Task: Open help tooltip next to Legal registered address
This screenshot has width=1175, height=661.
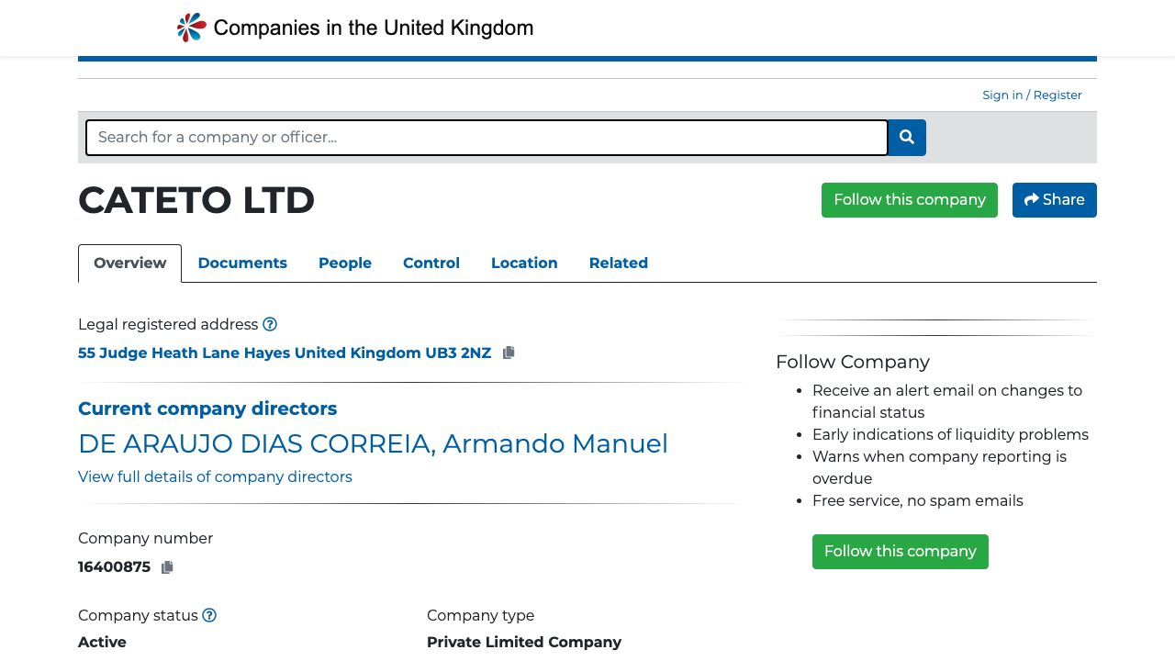Action: coord(270,324)
